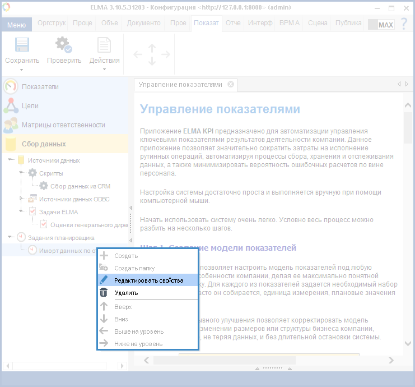Toggle the MAX switch
This screenshot has height=387, width=415.
tap(381, 25)
